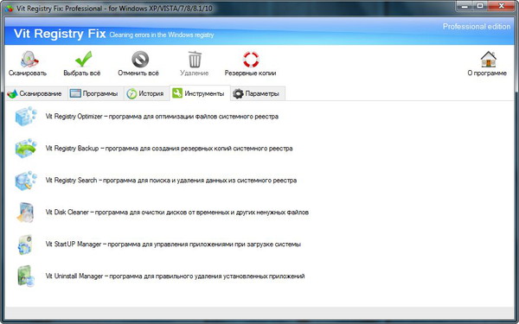Launch Vit Registry Search text link
Image resolution: width=519 pixels, height=324 pixels.
[170, 181]
